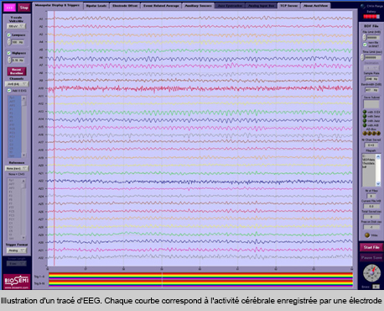The width and height of the screenshot is (384, 311).
Task: Toggle the 'with Sens' round LED
Action: [x=365, y=116]
